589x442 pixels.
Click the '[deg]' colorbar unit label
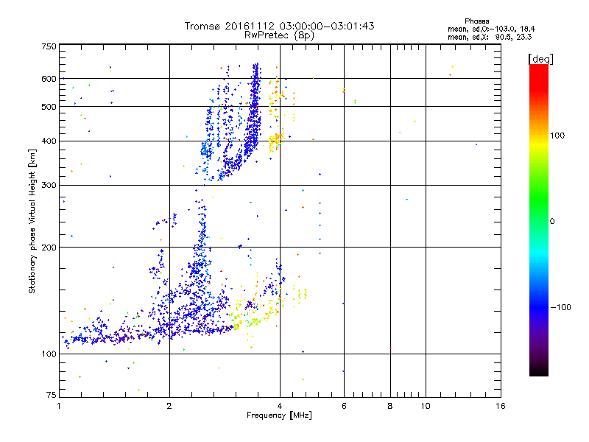540,59
